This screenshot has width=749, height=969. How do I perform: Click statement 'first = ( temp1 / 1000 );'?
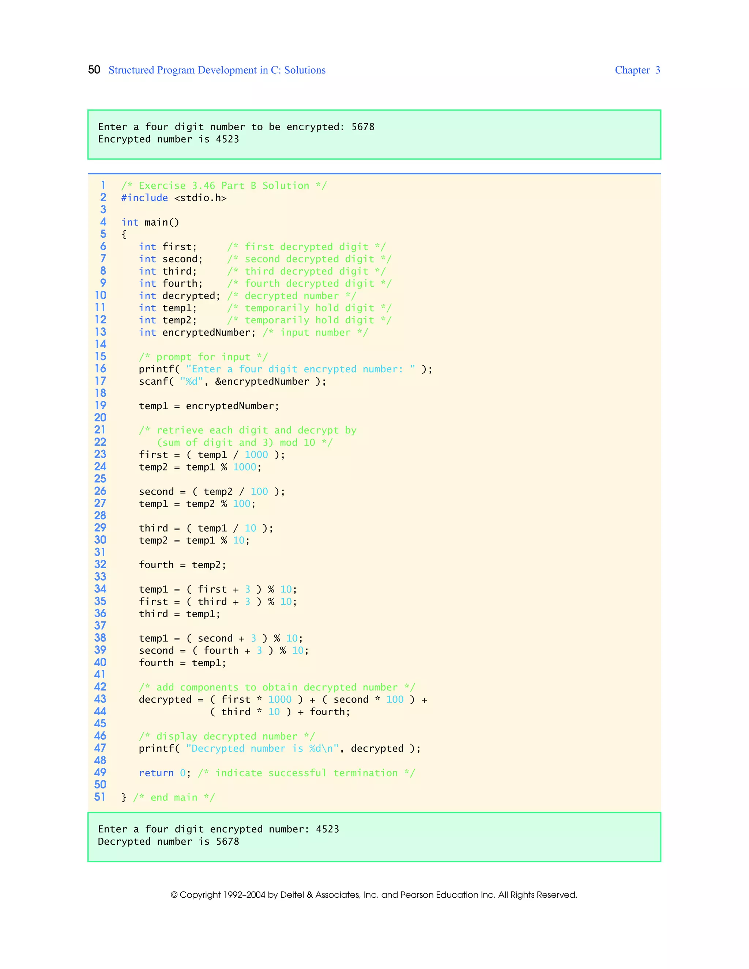pos(212,455)
